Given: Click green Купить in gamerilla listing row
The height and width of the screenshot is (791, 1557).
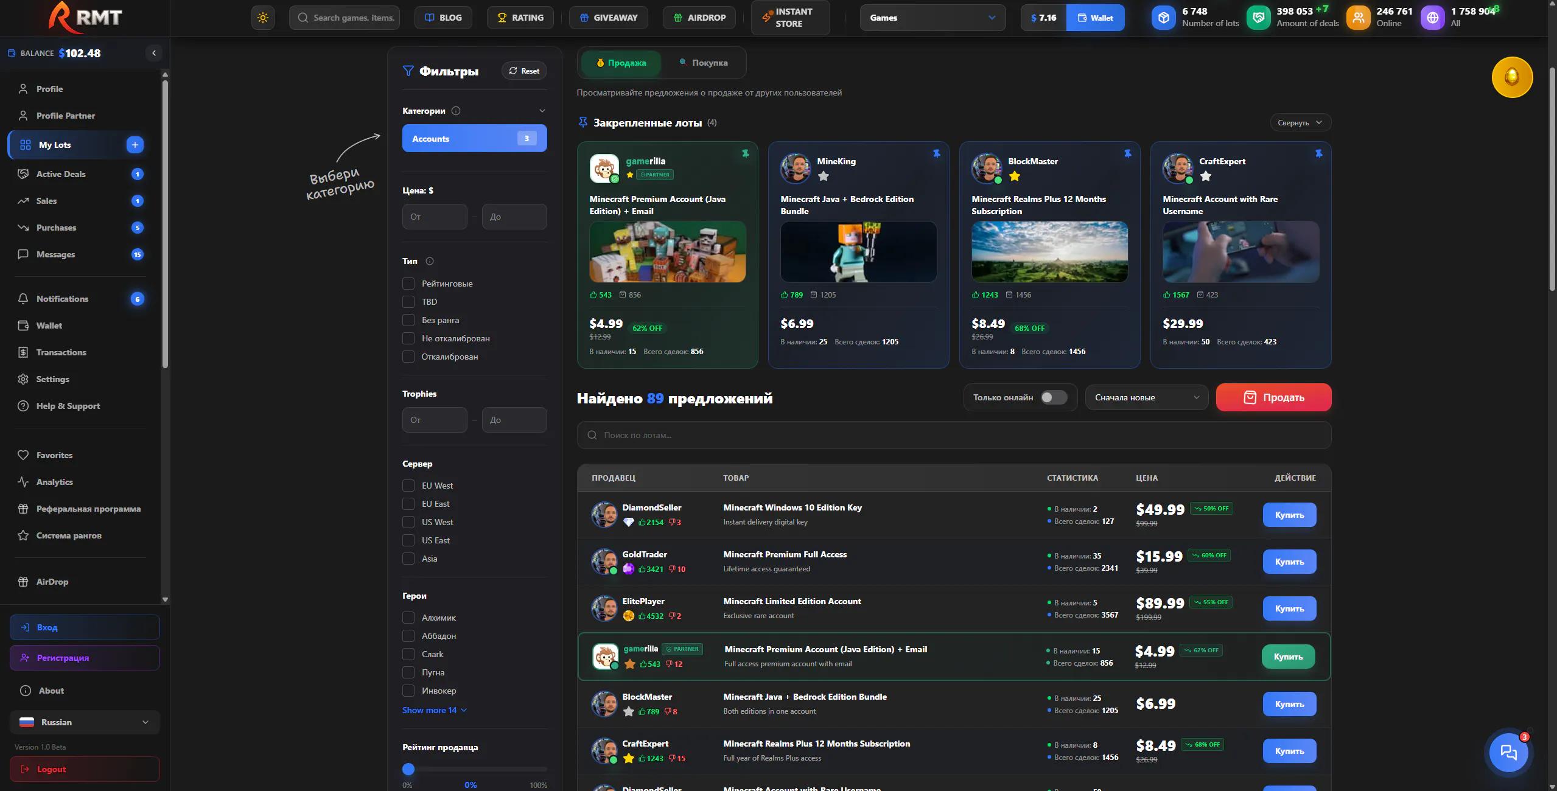Looking at the screenshot, I should point(1288,657).
